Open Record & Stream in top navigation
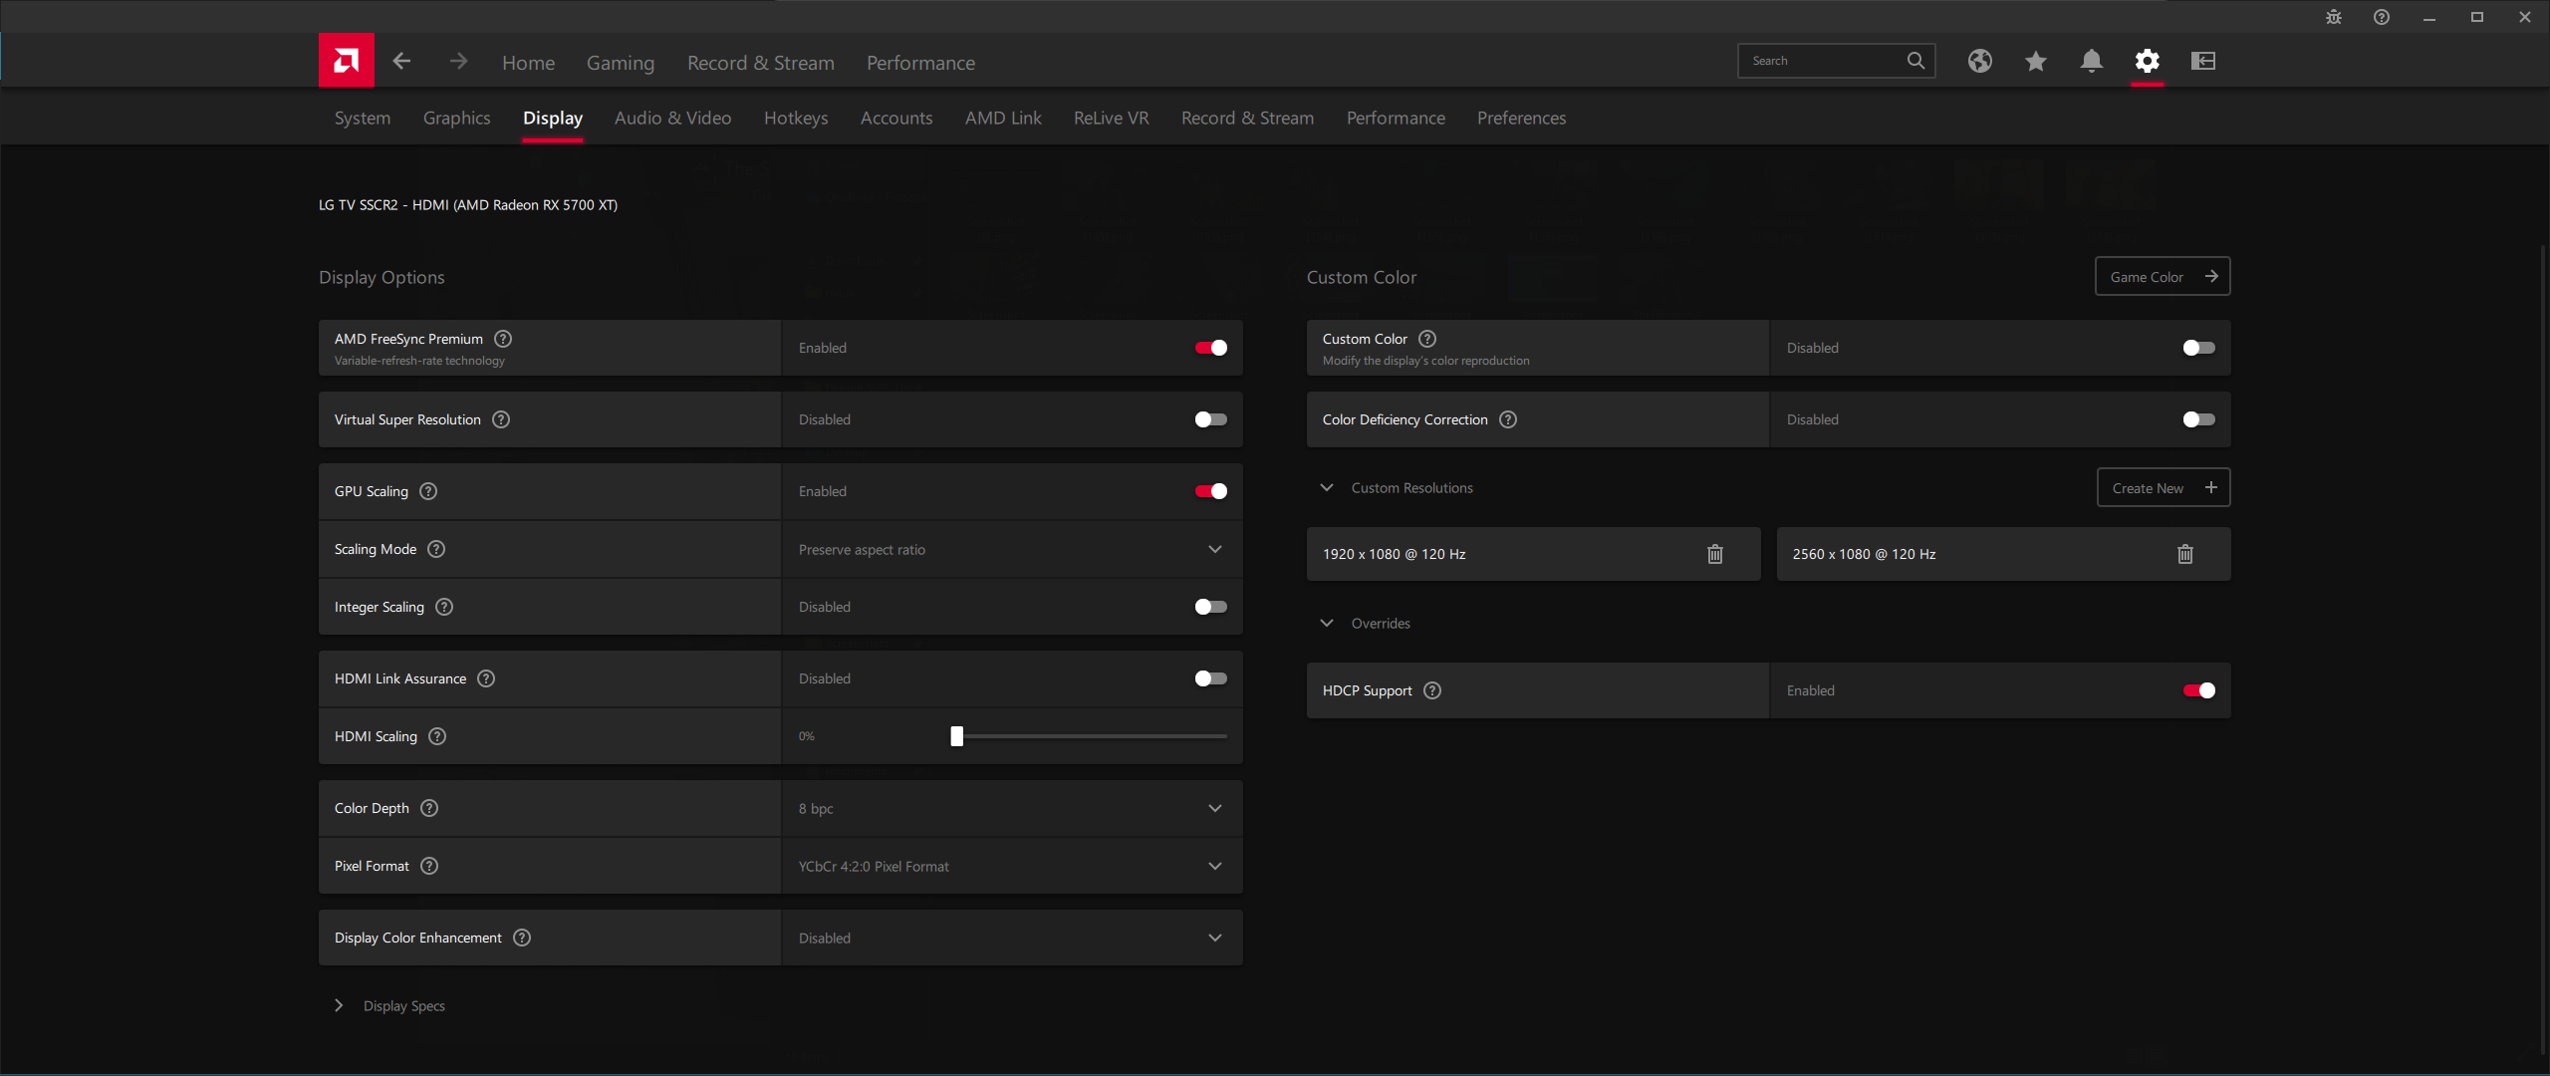Viewport: 2550px width, 1076px height. coord(761,63)
